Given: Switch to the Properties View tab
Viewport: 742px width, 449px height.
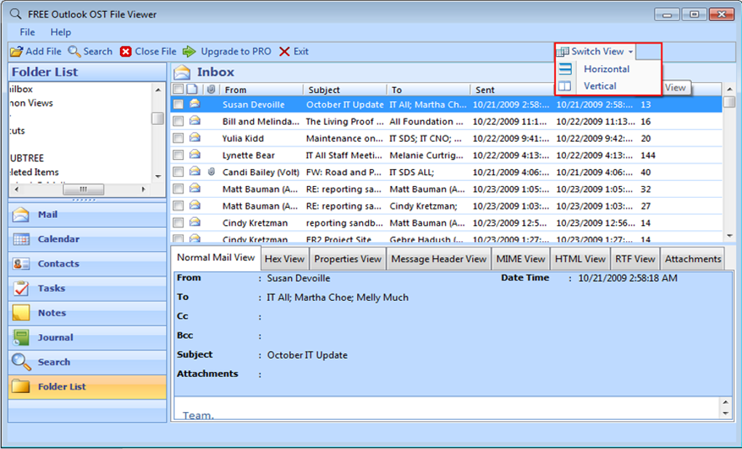Looking at the screenshot, I should [x=348, y=259].
